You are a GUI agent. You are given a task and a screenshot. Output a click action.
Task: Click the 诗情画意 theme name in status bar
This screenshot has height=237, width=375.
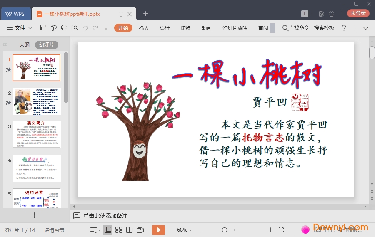point(54,230)
